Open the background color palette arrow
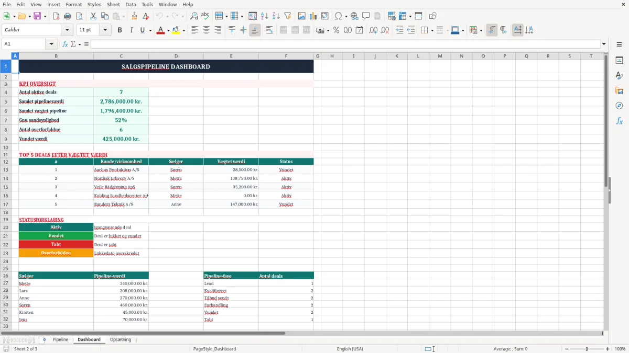Image resolution: width=629 pixels, height=353 pixels. (x=185, y=30)
